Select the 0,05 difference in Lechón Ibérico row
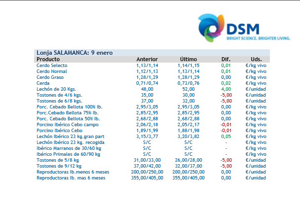Image resolution: width=300 pixels, height=211 pixels. pyautogui.click(x=226, y=136)
